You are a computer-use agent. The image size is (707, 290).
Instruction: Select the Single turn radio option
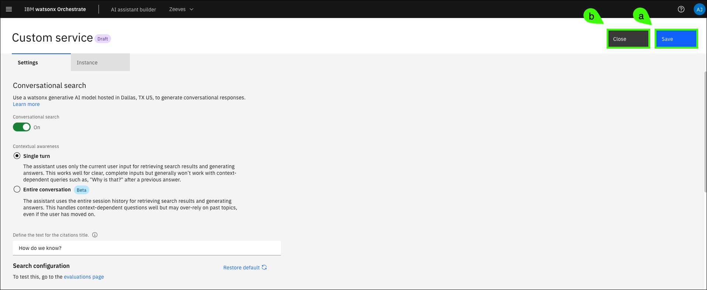click(17, 156)
